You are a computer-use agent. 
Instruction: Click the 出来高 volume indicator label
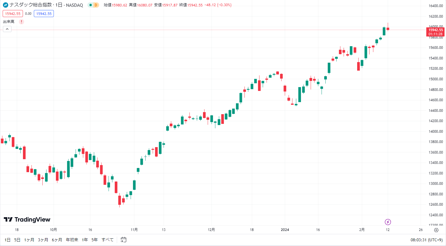(9, 22)
